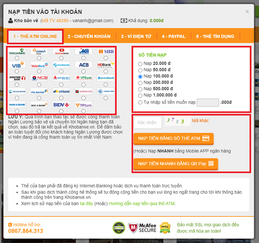Switch to the '5 - Thẻ tín dụng' tab
Screen dimensions: 259x243
tap(215, 36)
